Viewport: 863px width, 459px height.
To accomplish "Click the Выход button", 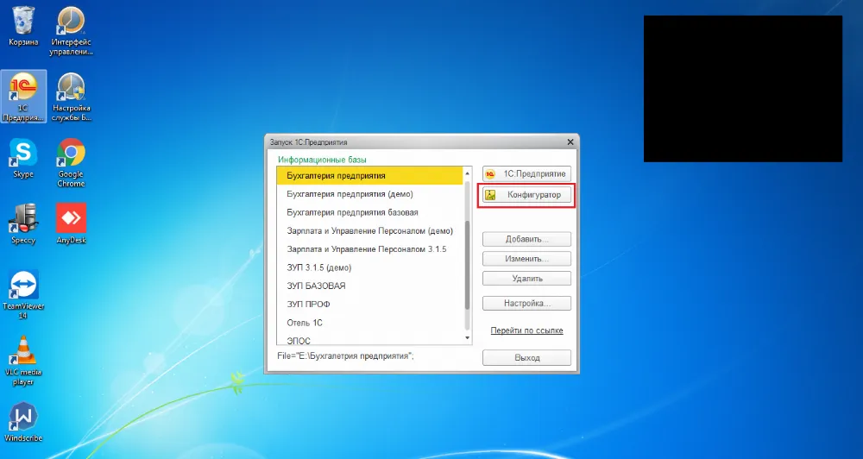I will coord(526,358).
